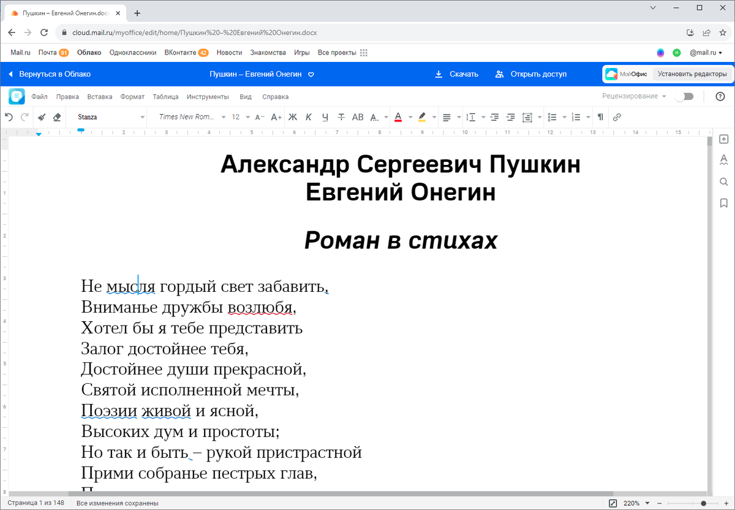Open paragraph borders options

tap(527, 116)
